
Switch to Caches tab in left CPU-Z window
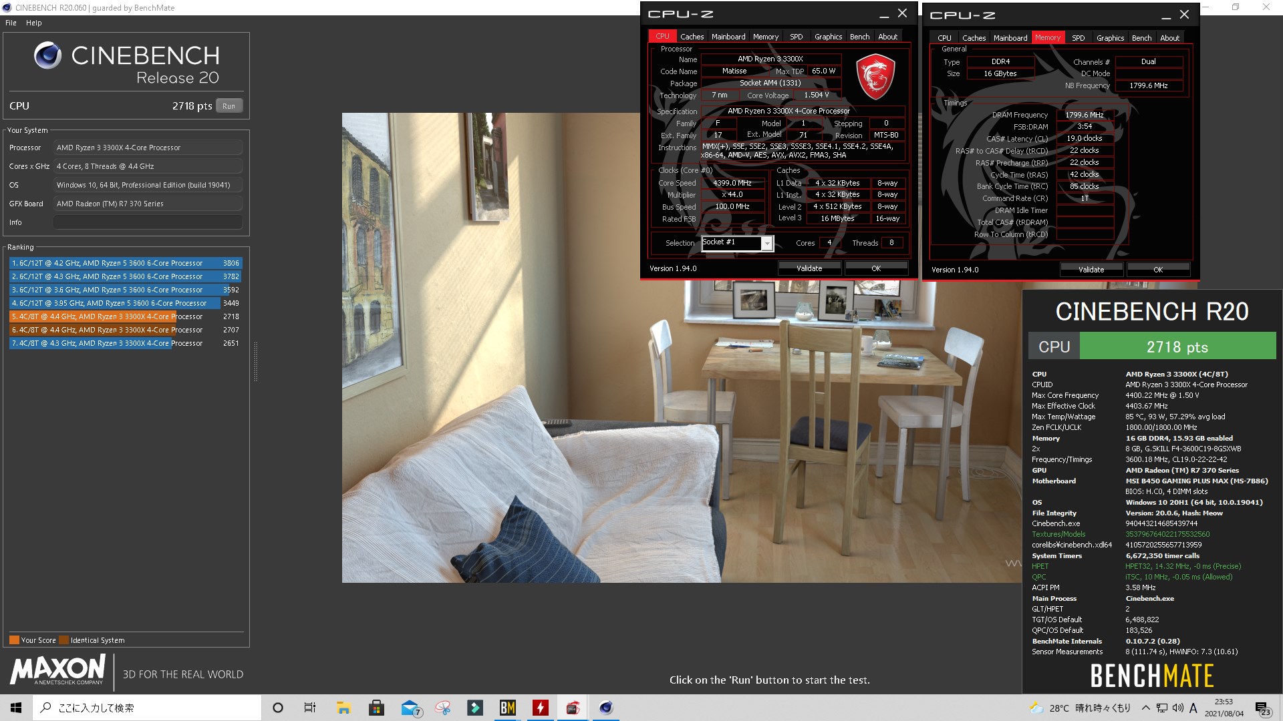pyautogui.click(x=692, y=37)
